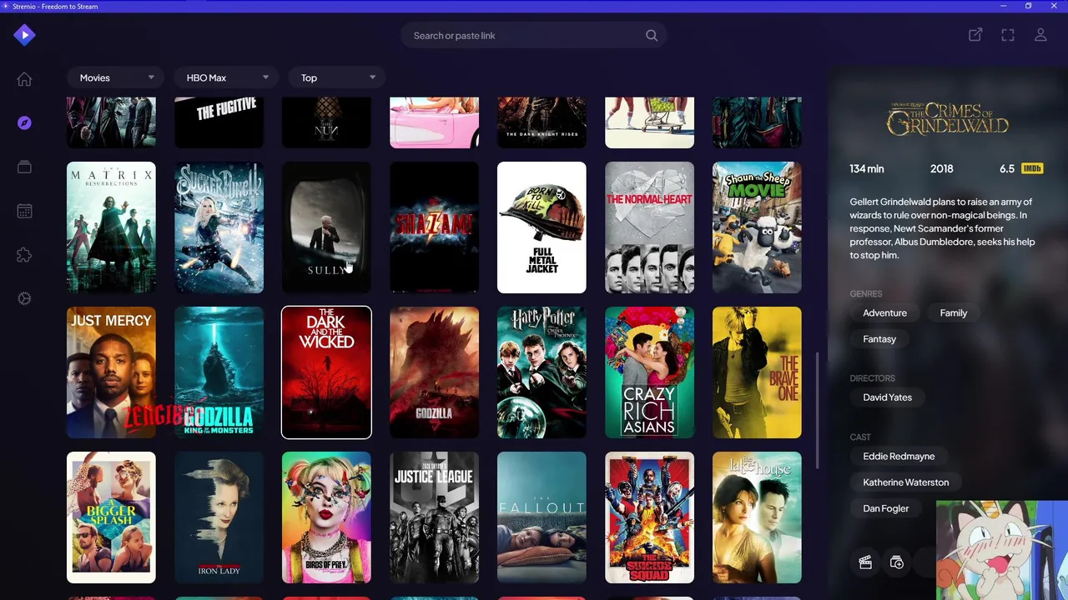Click the 134 min runtime text
The image size is (1068, 600).
(867, 168)
